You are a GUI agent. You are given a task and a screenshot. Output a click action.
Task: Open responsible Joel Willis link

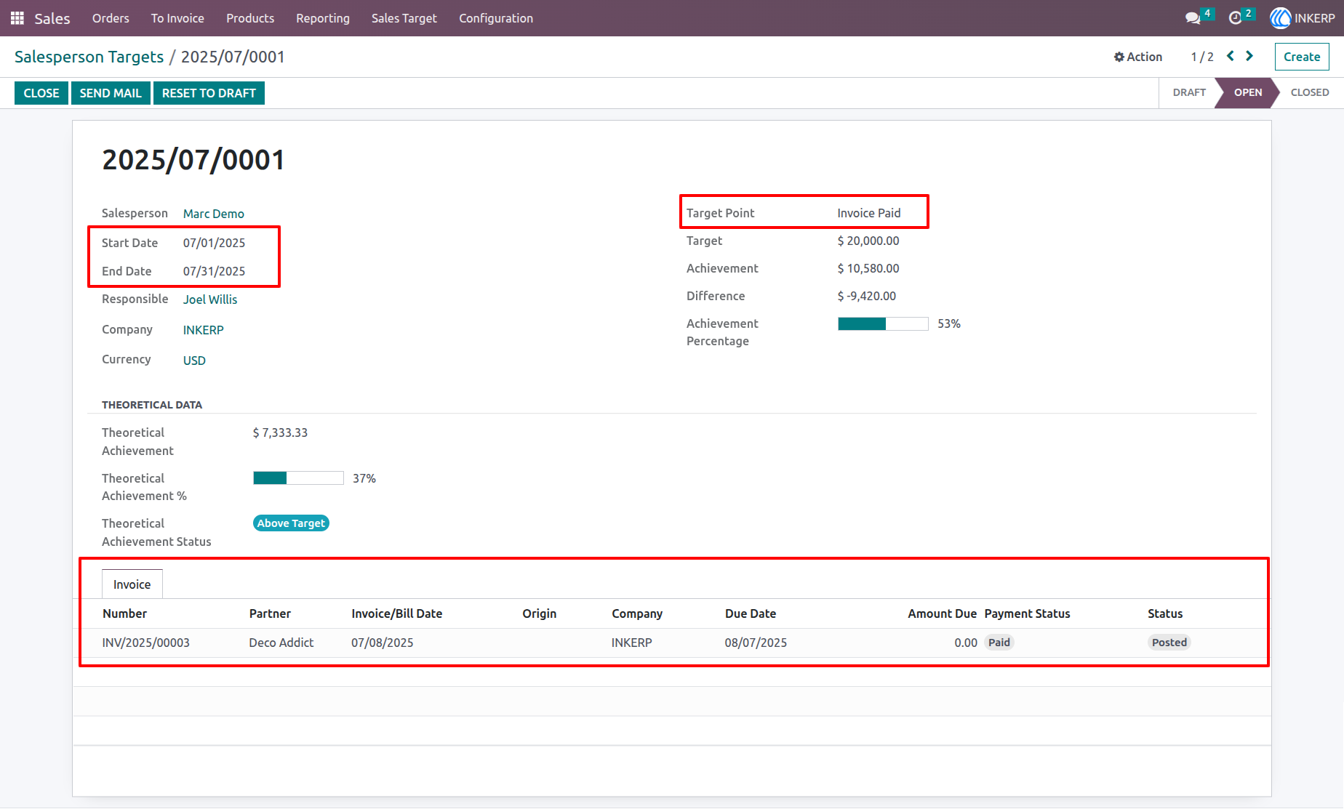coord(210,299)
